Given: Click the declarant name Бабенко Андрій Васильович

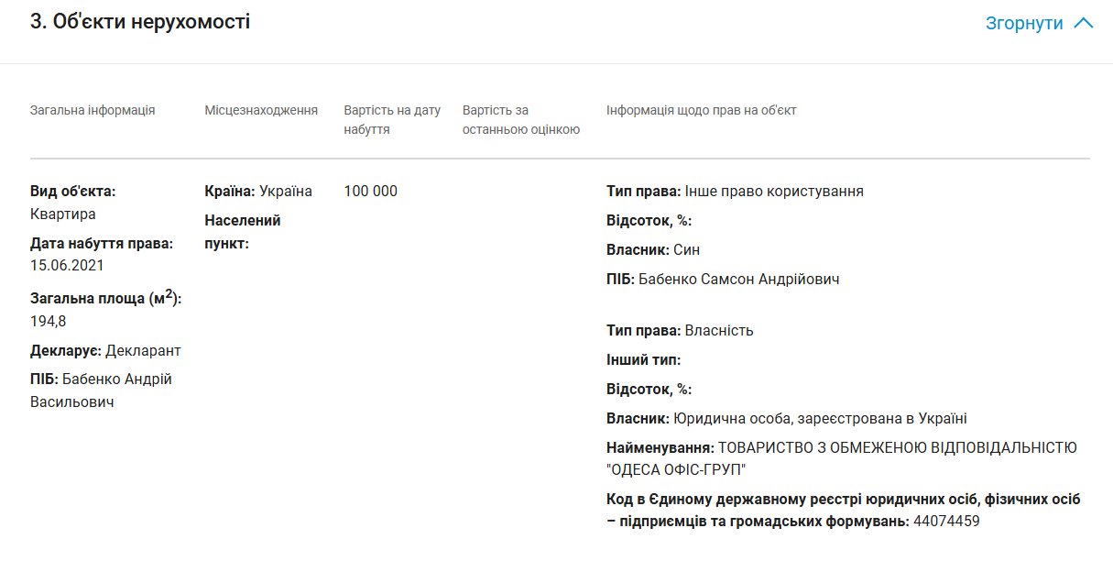Looking at the screenshot, I should coord(101,390).
